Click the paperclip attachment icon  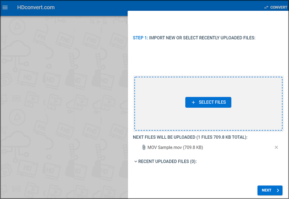144,147
